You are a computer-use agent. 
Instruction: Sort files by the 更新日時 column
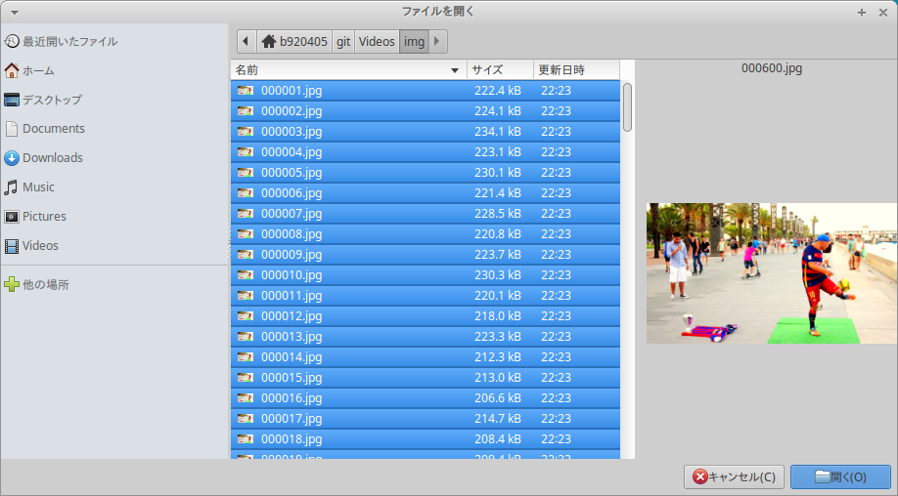click(577, 69)
